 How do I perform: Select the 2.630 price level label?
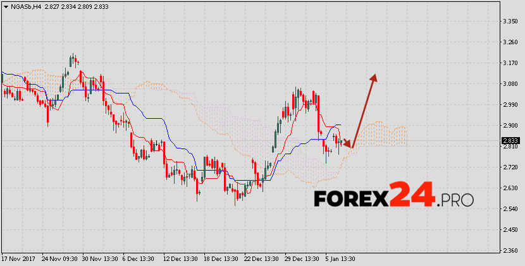pos(510,188)
